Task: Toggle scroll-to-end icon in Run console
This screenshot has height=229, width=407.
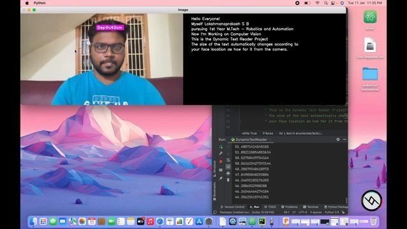Action: 228,167
